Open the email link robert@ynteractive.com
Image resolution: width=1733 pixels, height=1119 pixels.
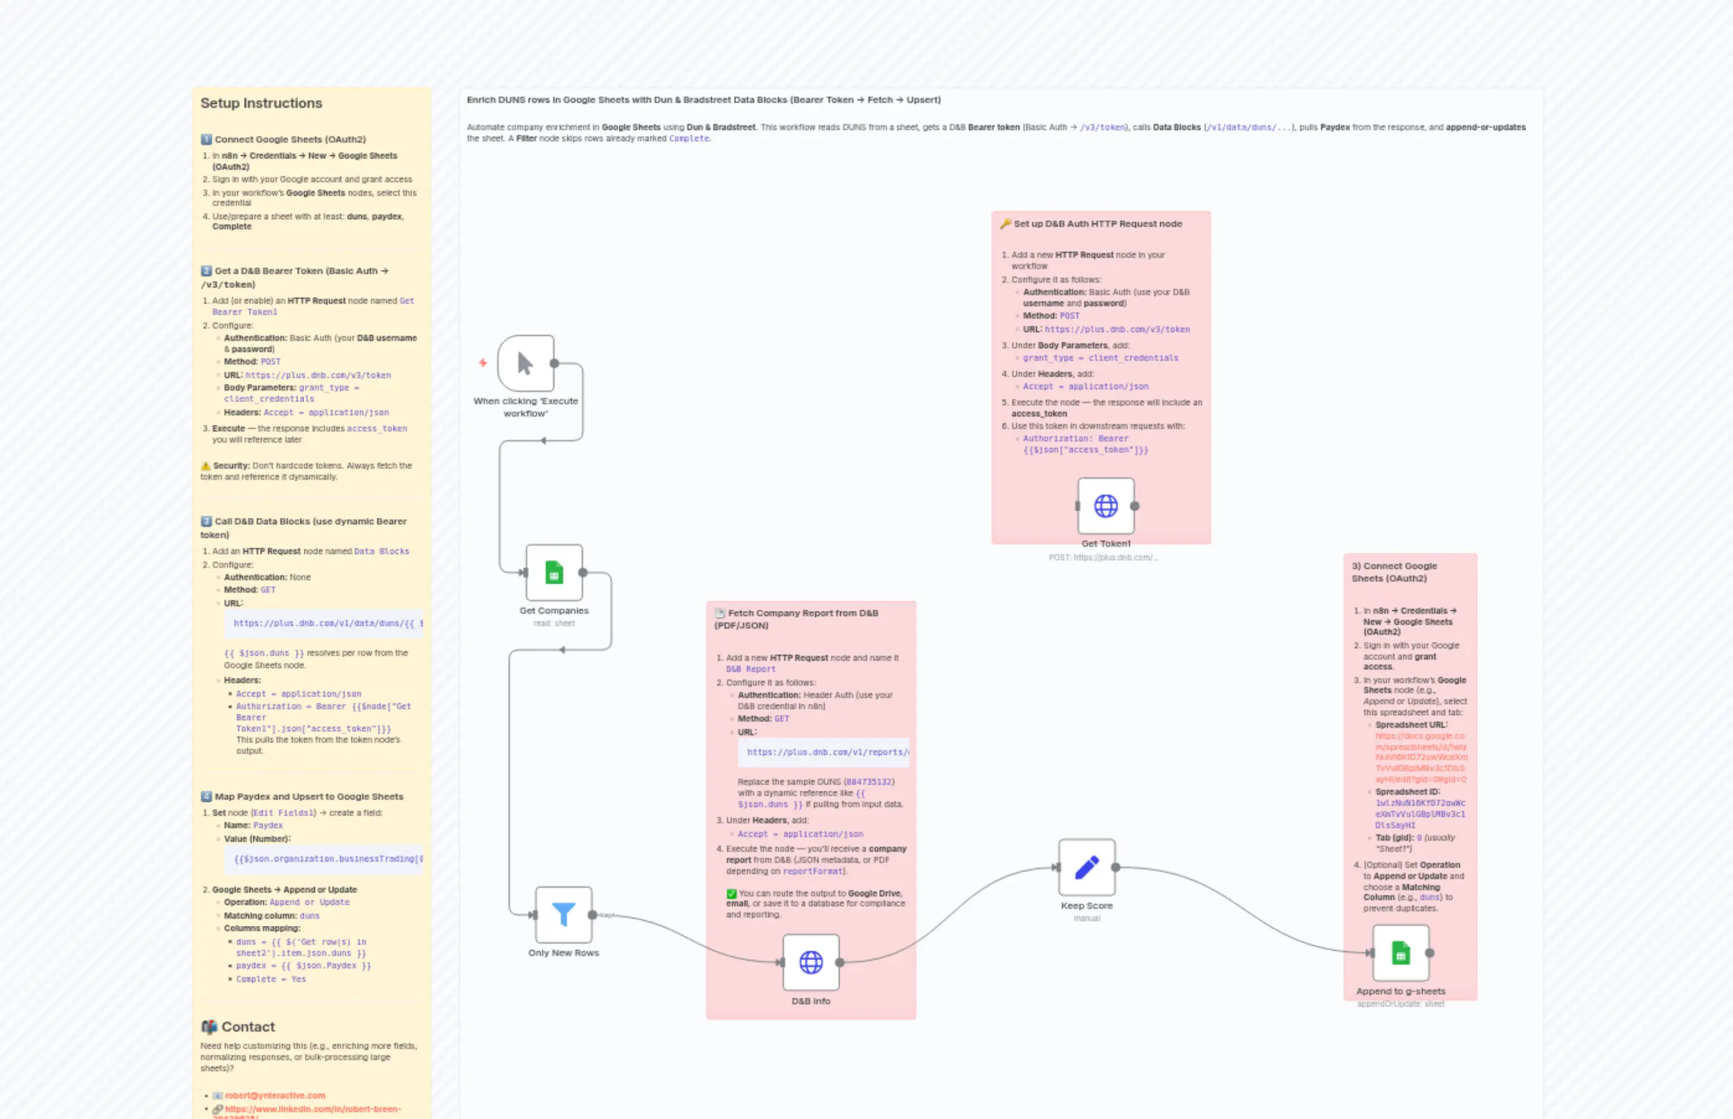[274, 1095]
